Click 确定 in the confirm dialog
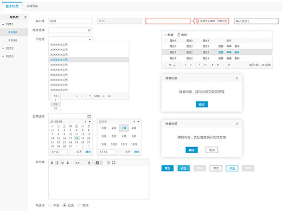282x211 pixels. click(x=191, y=150)
